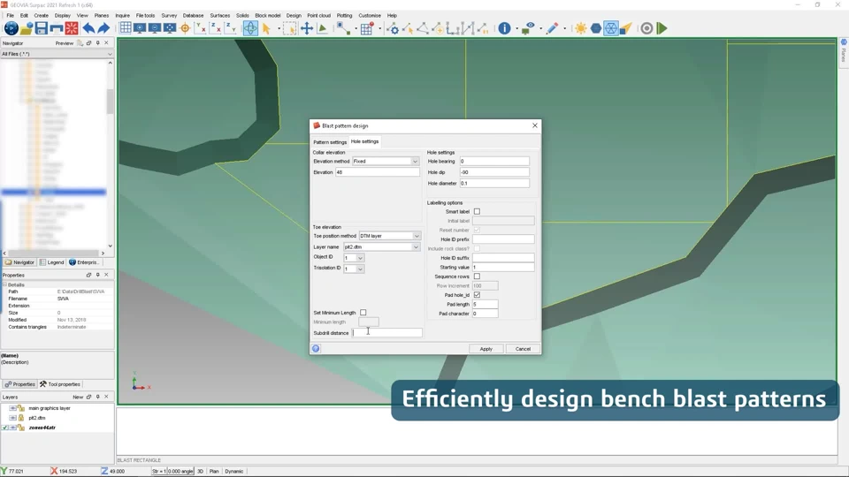The image size is (849, 477).
Task: Switch to the Pattern settings tab
Action: [330, 142]
